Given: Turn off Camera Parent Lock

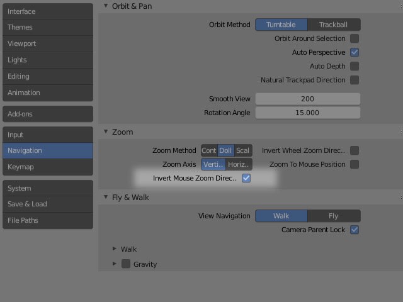Looking at the screenshot, I should click(355, 230).
